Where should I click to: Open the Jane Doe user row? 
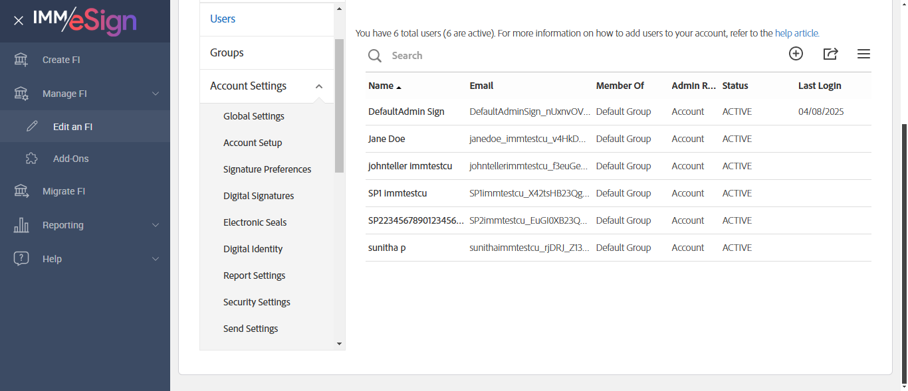point(386,139)
